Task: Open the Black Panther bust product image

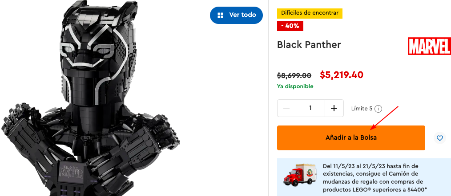Action: 91,98
